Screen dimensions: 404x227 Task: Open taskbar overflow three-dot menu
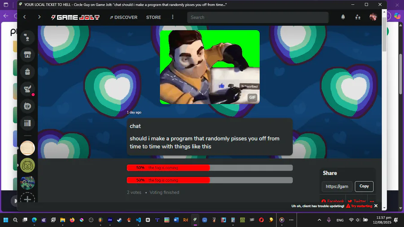click(x=291, y=220)
